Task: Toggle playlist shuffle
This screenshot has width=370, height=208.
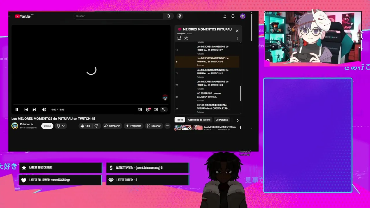Action: pos(186,38)
